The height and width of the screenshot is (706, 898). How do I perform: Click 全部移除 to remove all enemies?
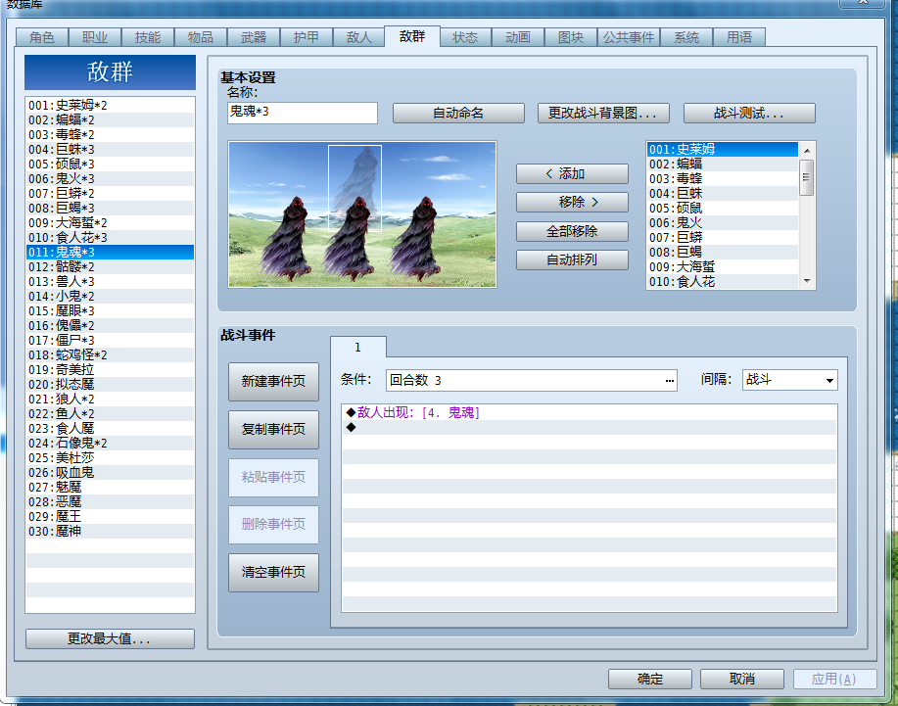572,231
